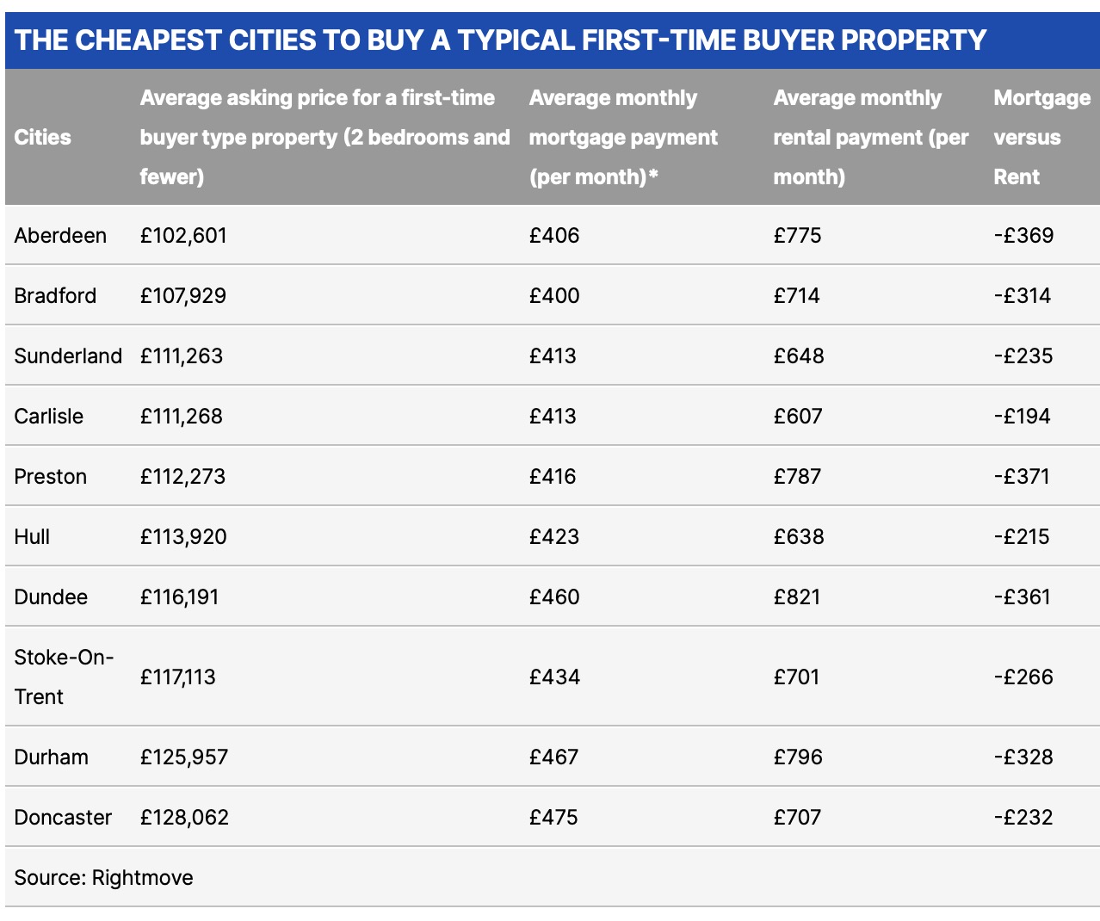Select the Aberdeen city cell
This screenshot has width=1100, height=921.
coord(60,236)
